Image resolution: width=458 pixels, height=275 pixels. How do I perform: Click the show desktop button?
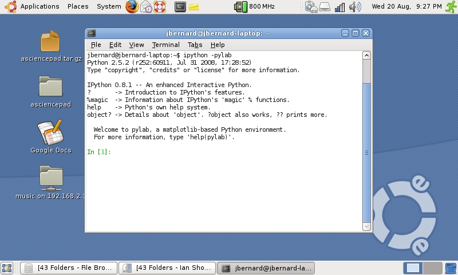(x=7, y=268)
